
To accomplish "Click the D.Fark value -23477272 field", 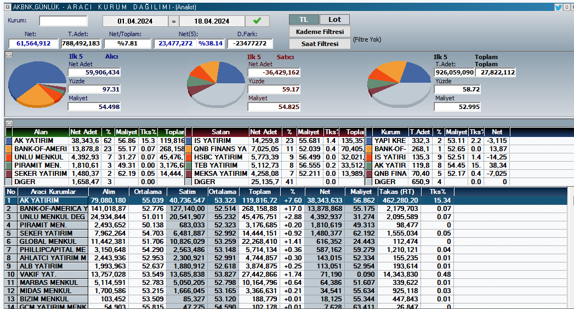I will 250,43.
